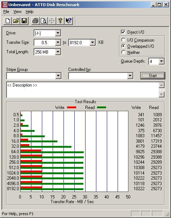Click the four-arrow move toolbar icon

52,21
